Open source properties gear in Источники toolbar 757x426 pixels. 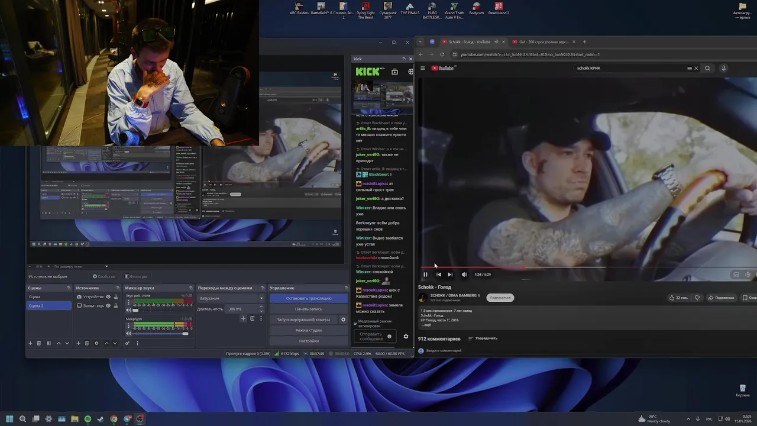[x=96, y=343]
